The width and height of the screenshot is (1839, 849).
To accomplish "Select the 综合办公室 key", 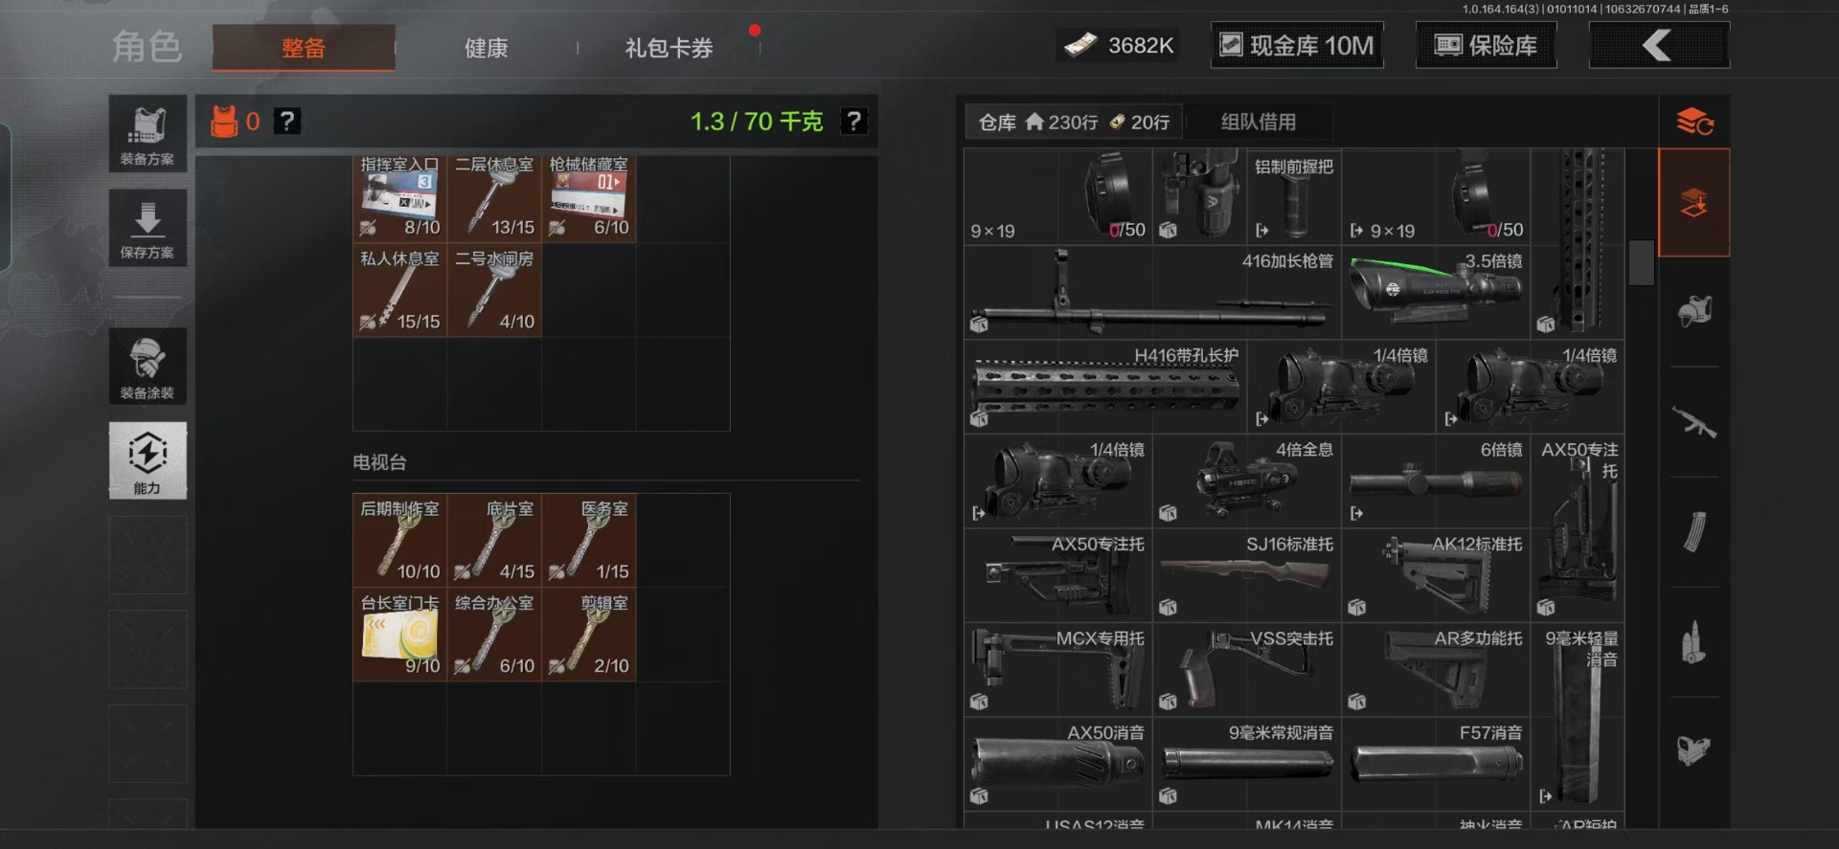I will (x=494, y=635).
